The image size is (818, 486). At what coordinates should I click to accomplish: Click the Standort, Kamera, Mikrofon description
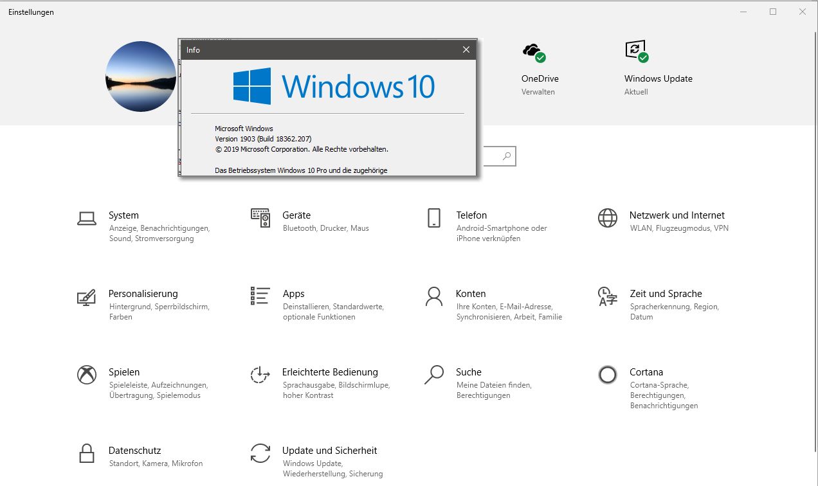[x=156, y=464]
